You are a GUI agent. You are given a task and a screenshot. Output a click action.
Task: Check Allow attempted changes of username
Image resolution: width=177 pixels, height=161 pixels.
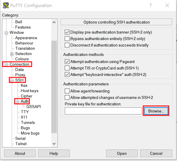(67, 97)
